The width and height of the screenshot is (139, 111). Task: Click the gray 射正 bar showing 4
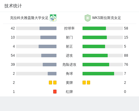tap(47, 46)
